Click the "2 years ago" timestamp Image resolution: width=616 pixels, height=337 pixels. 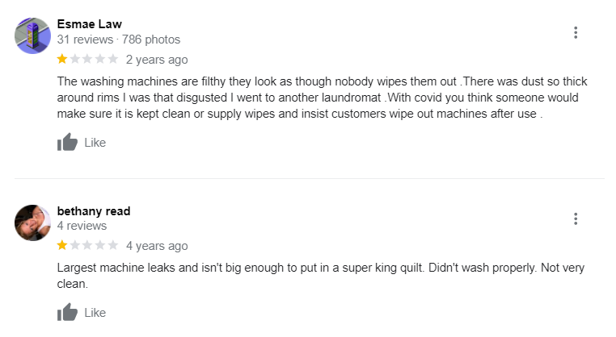point(157,60)
